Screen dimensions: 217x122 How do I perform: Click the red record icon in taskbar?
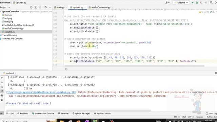[112, 121]
